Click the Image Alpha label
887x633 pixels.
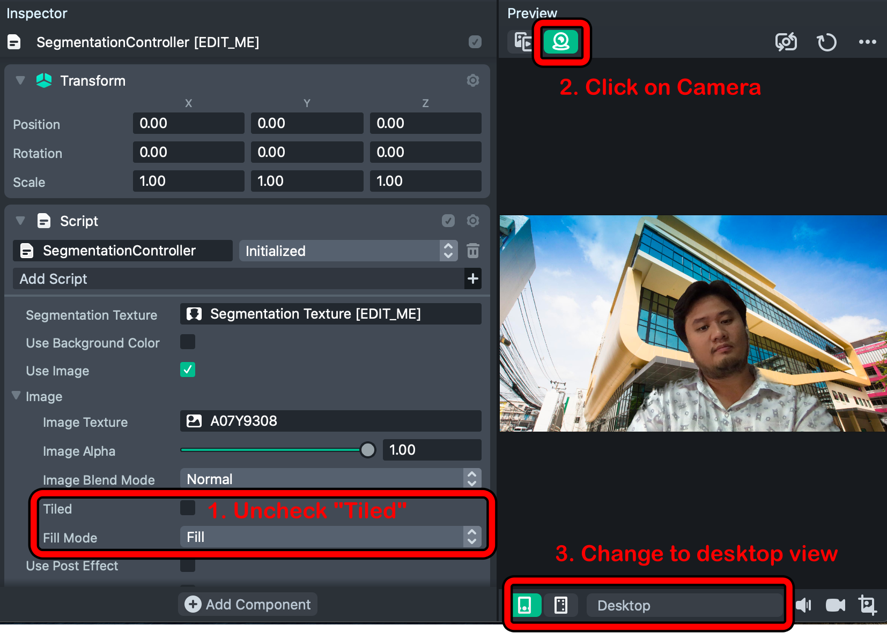[79, 451]
